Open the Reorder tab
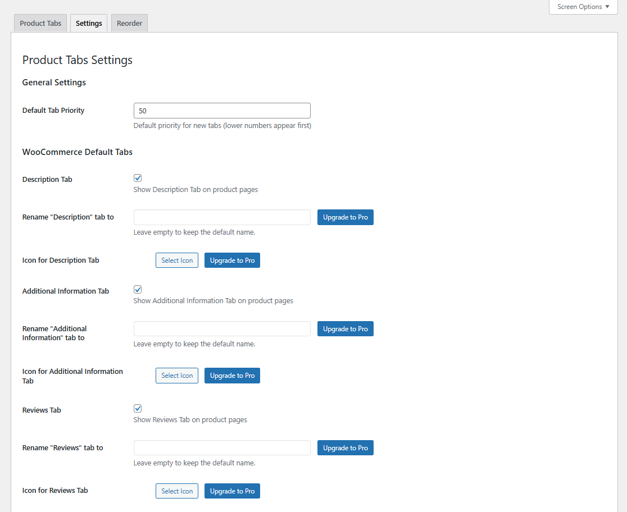The image size is (627, 512). [x=129, y=23]
